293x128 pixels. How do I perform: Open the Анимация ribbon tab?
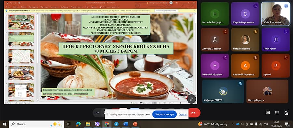(x=54, y=7)
